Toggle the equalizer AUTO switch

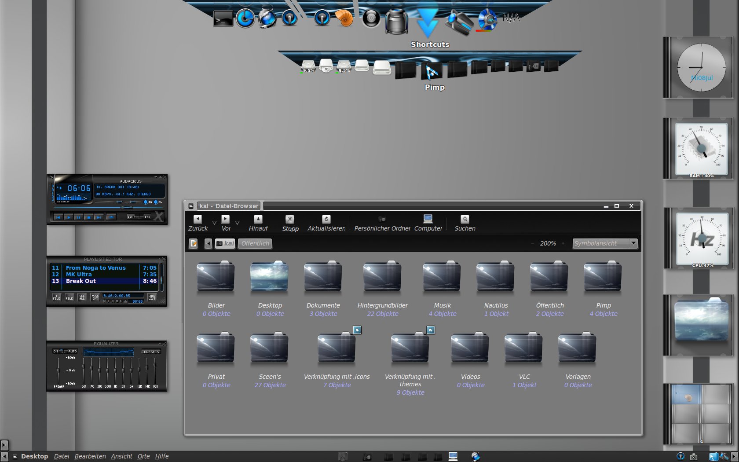click(x=71, y=351)
